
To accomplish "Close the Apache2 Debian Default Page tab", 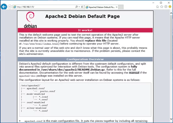I will click(117, 7).
